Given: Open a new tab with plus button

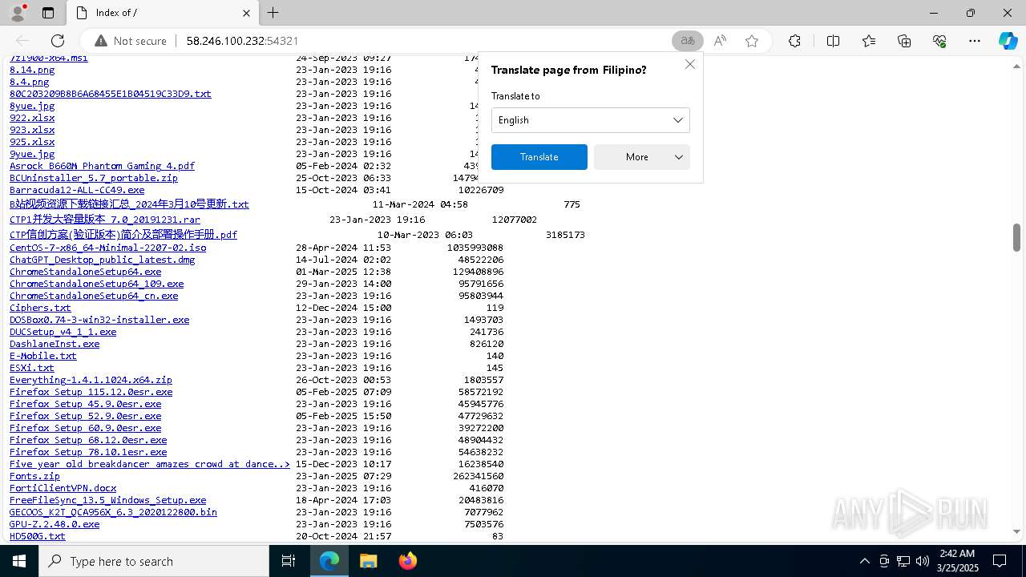Looking at the screenshot, I should pyautogui.click(x=273, y=13).
